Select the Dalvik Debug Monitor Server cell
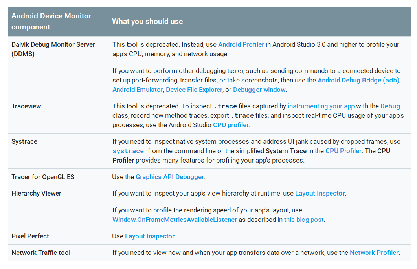The width and height of the screenshot is (417, 269). 53,49
